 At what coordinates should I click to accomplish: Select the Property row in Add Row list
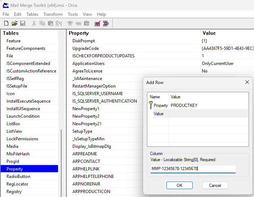(x=198, y=105)
